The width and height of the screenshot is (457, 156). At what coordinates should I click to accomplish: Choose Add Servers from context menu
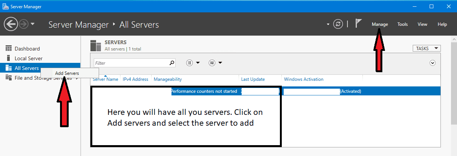69,73
